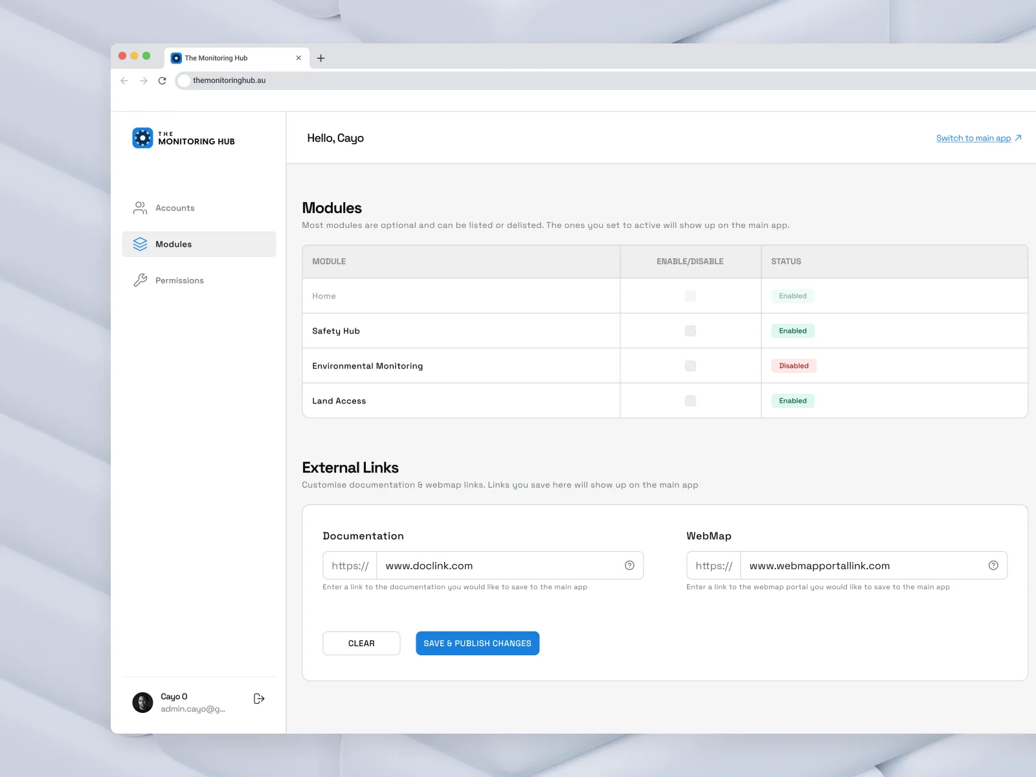This screenshot has width=1036, height=777.
Task: Click the browser forward arrow
Action: (x=144, y=80)
